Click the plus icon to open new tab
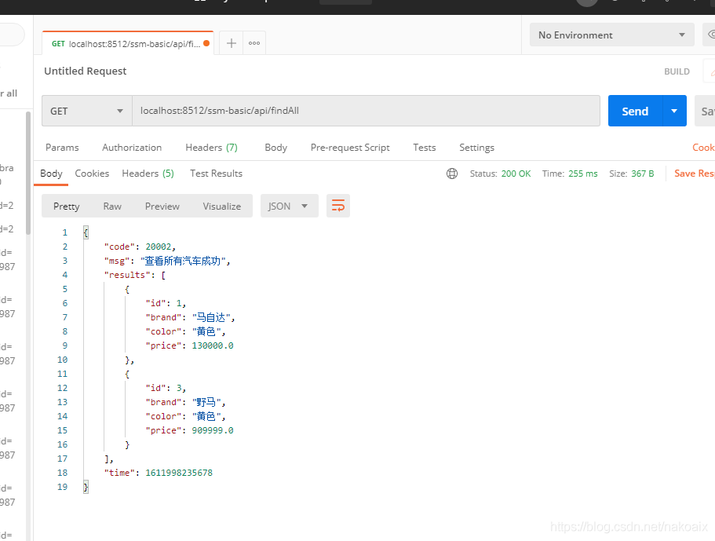 (231, 43)
